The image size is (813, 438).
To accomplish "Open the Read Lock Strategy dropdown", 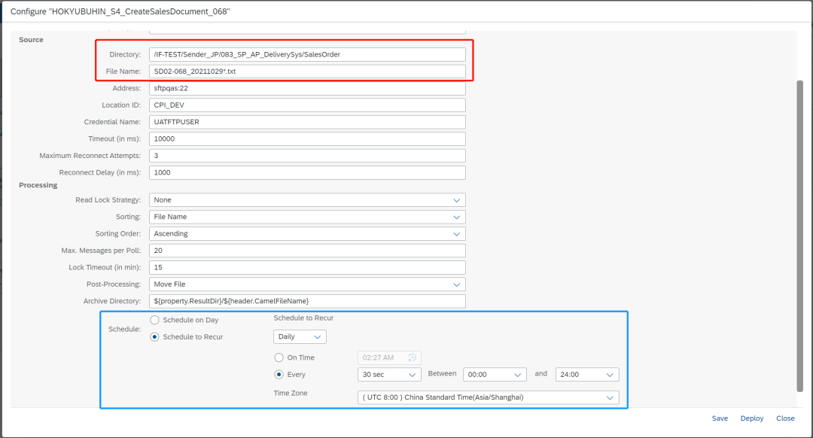I will (307, 200).
